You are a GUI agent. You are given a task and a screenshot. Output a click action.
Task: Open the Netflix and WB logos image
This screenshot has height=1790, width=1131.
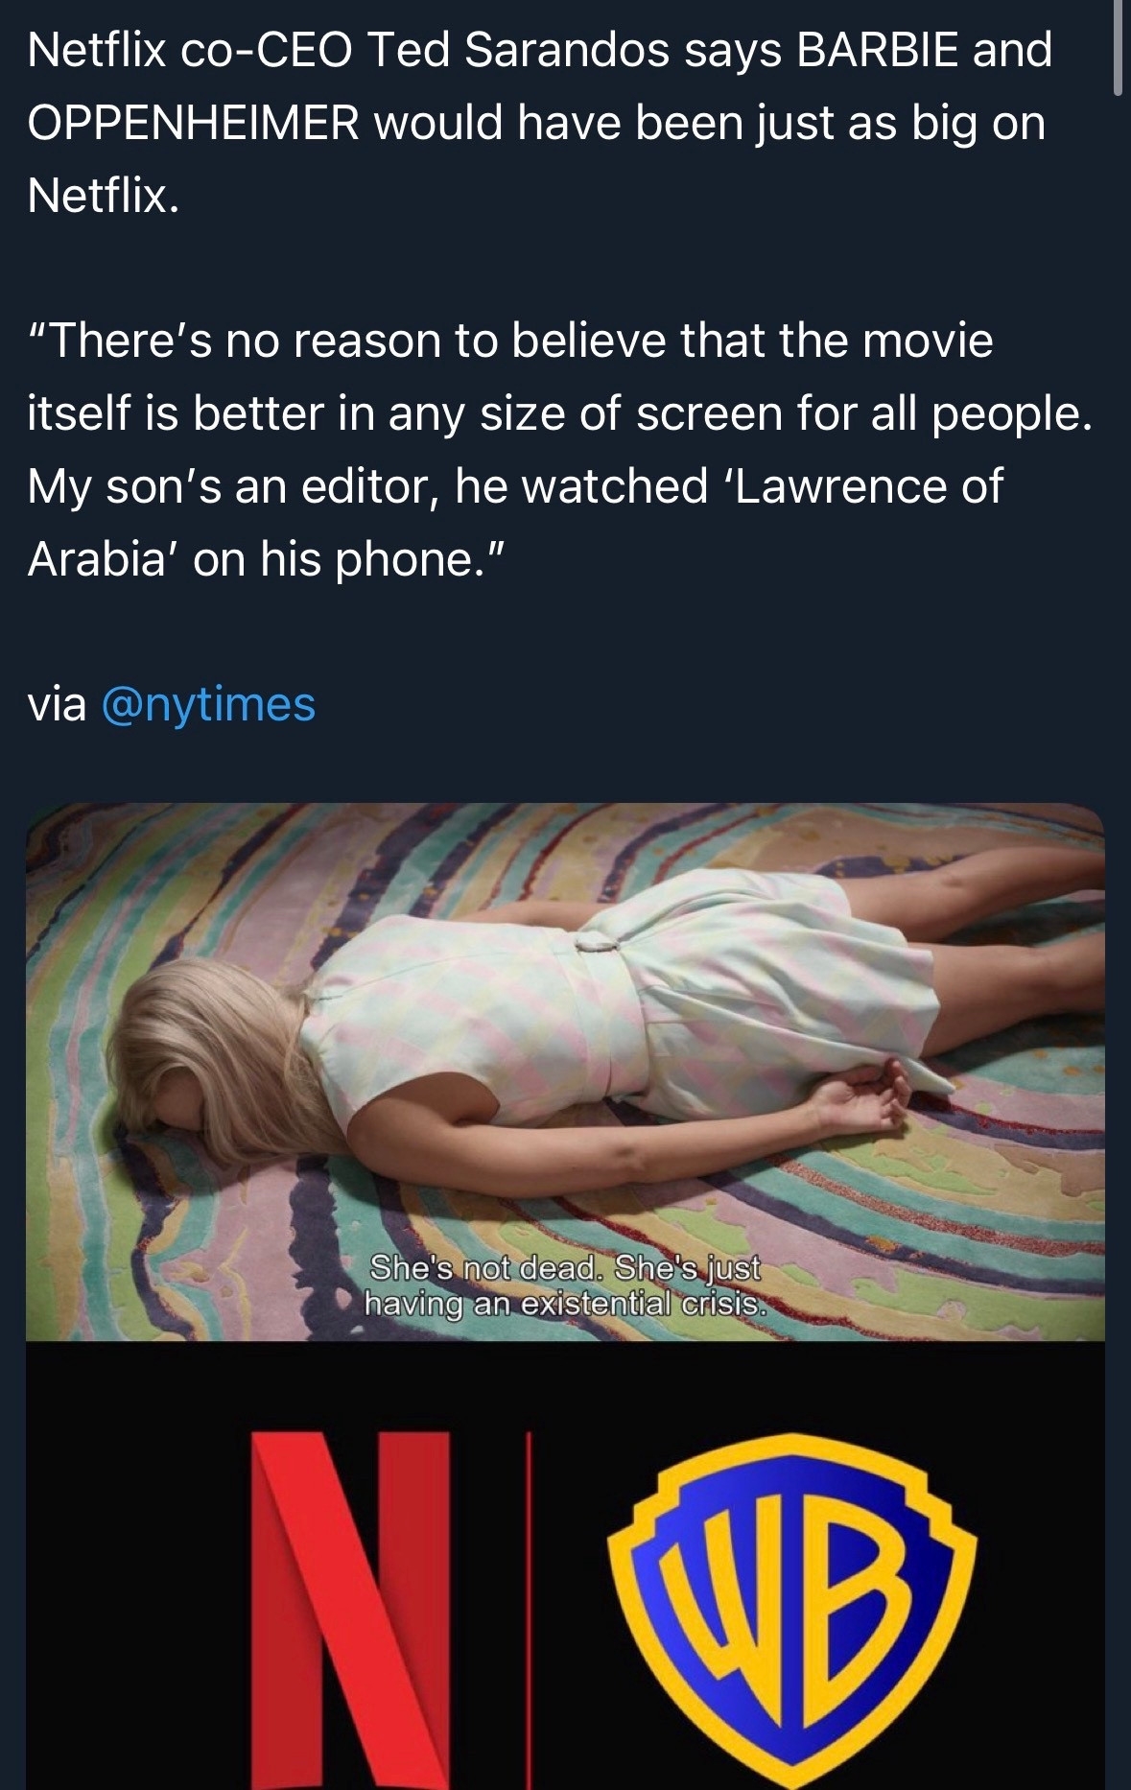565,1566
